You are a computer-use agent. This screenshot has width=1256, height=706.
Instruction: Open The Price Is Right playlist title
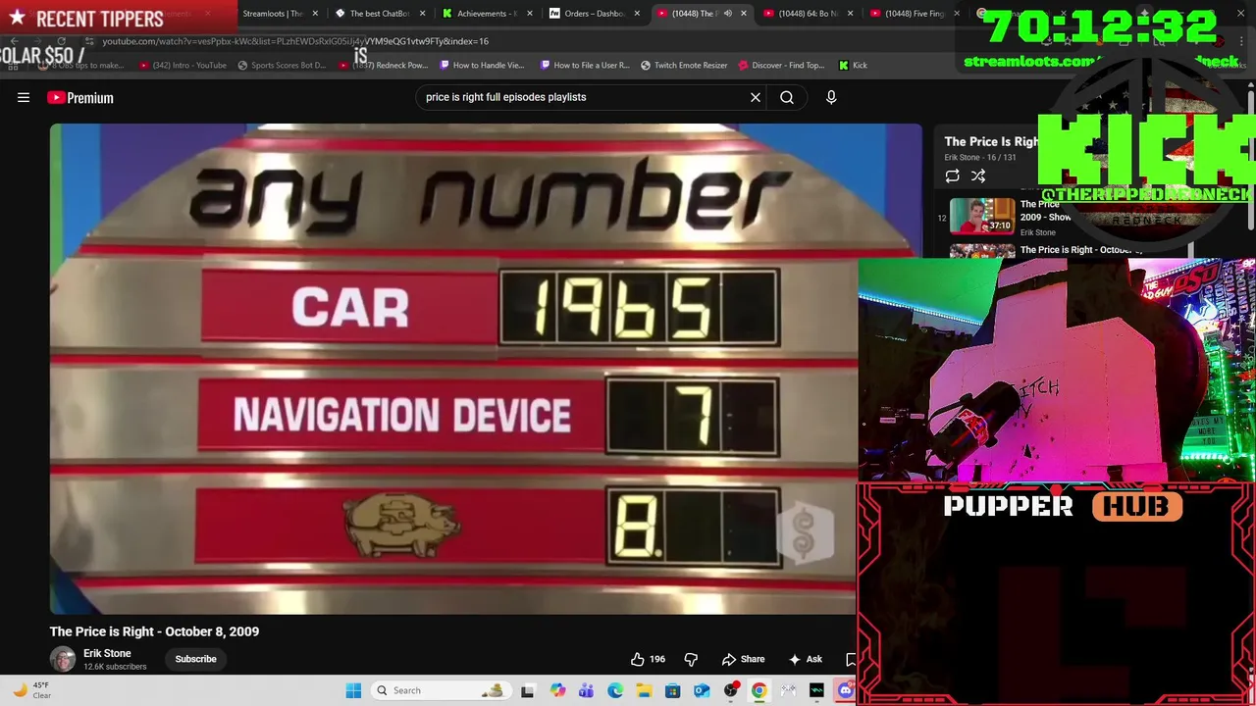click(x=991, y=141)
